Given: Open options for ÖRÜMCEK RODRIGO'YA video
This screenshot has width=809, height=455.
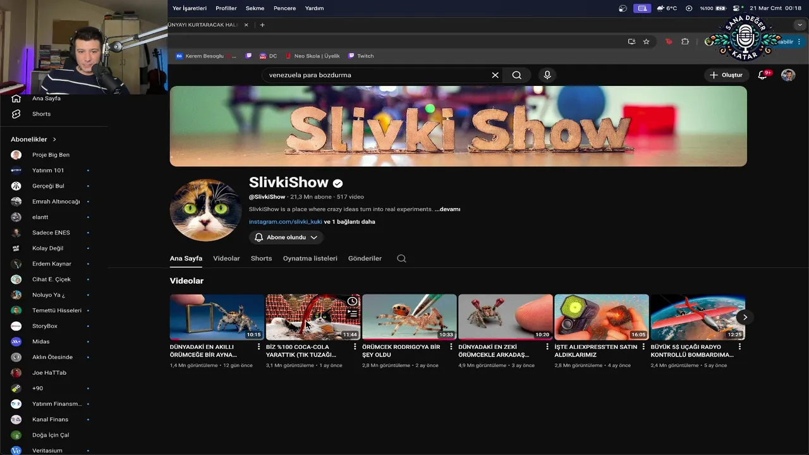Looking at the screenshot, I should [451, 347].
